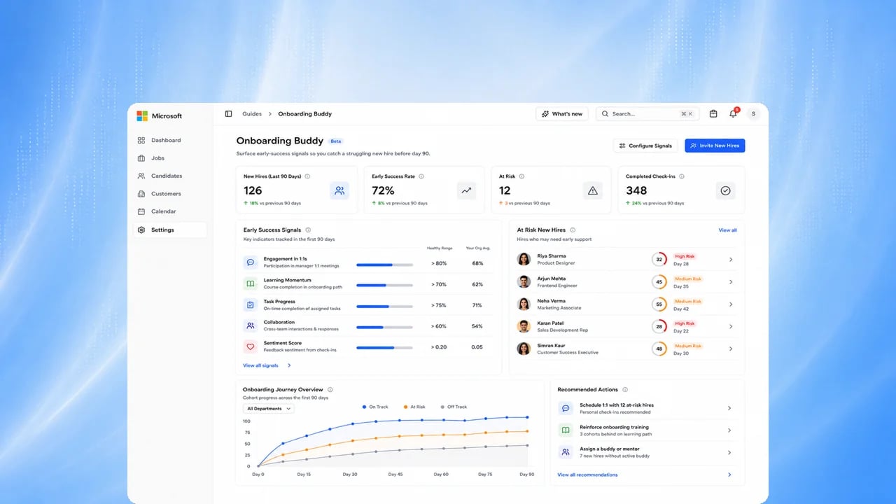
Task: Open the calendar icon in the top bar
Action: pos(713,114)
